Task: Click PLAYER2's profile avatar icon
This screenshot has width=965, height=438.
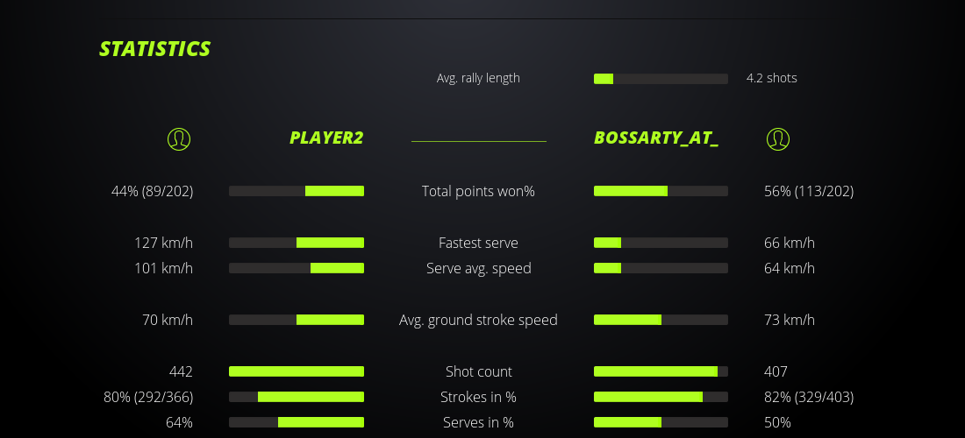Action: 178,138
